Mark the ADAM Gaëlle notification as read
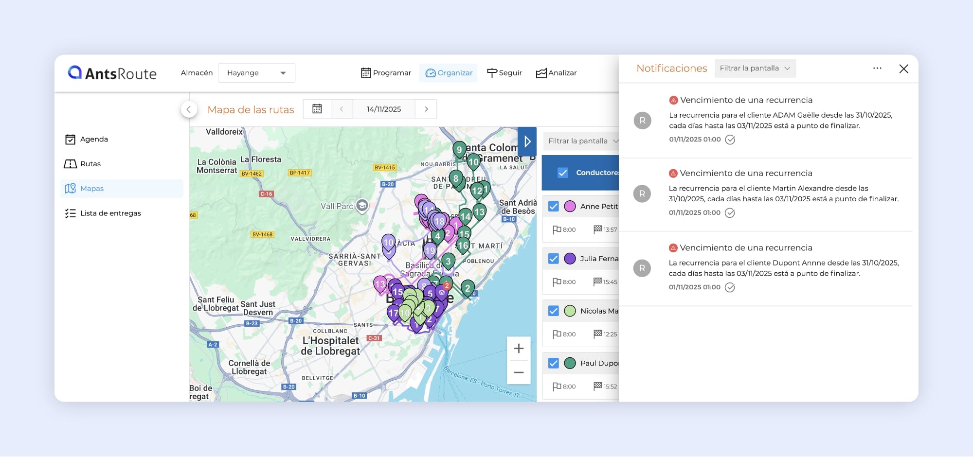 point(730,140)
